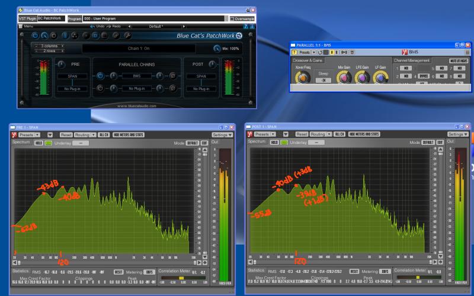Viewport: 474px width, 296px height.
Task: Click solo/edit icon at end of BMS chain
Action: click(x=172, y=76)
